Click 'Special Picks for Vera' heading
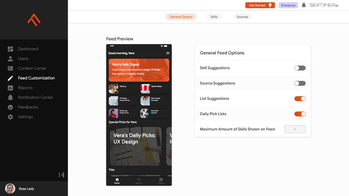The height and width of the screenshot is (196, 349). pyautogui.click(x=123, y=122)
